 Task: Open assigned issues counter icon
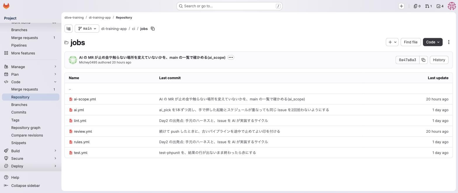(x=417, y=6)
